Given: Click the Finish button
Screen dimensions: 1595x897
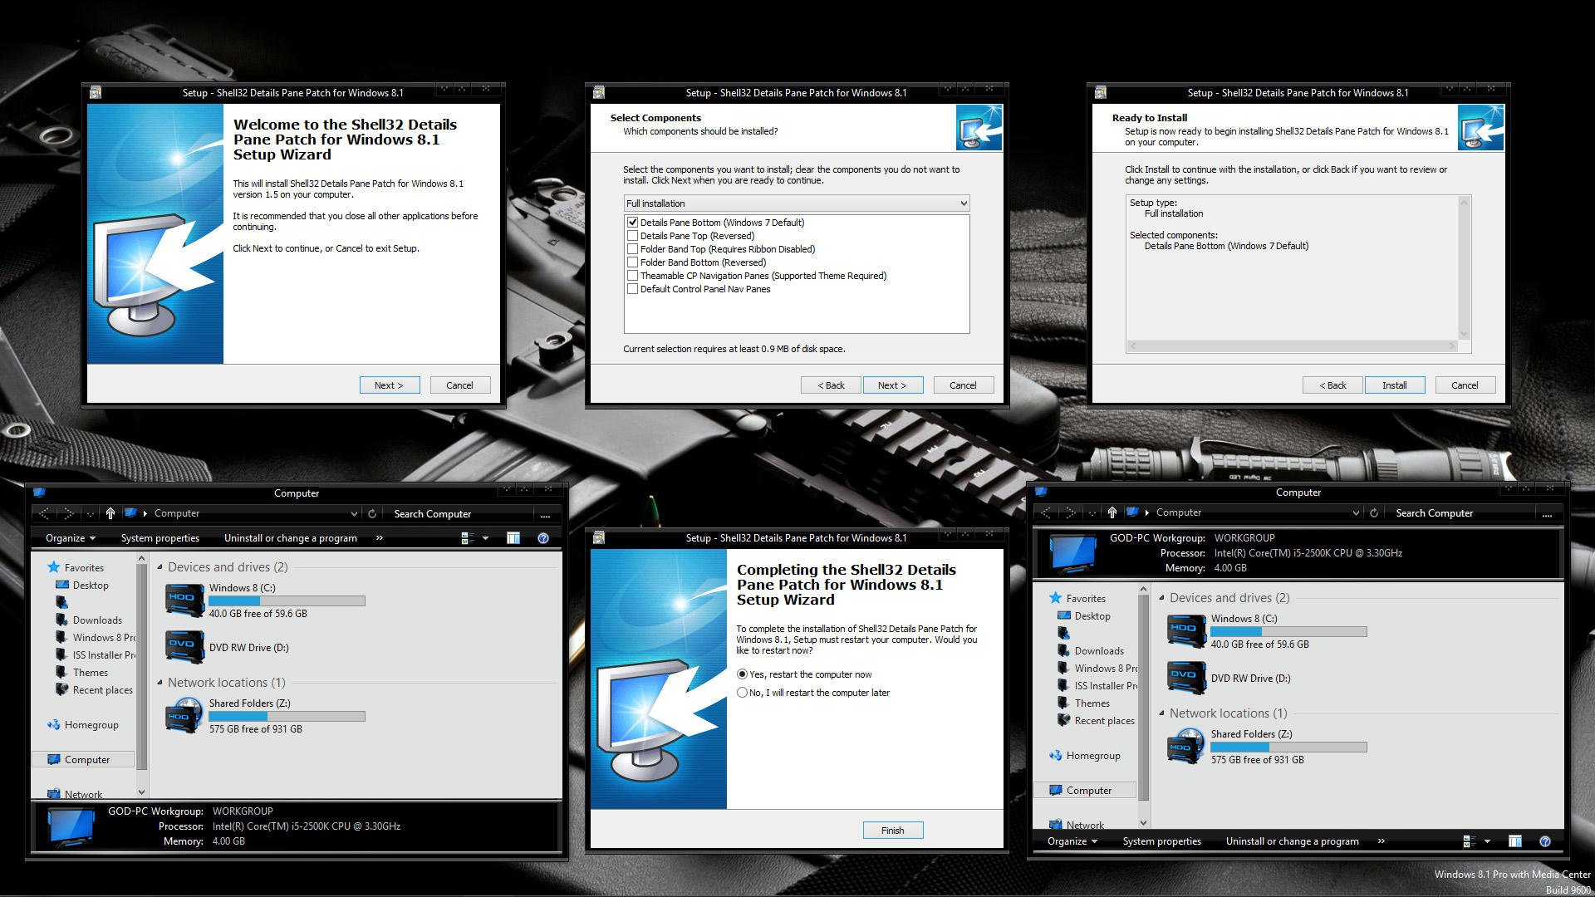Looking at the screenshot, I should click(892, 831).
